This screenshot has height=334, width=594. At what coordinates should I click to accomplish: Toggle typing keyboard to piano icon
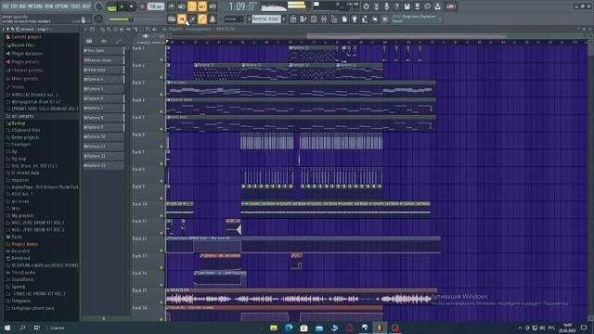(172, 19)
